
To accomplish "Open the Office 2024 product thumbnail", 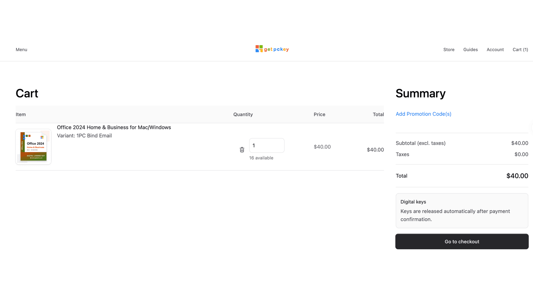I will click(33, 147).
